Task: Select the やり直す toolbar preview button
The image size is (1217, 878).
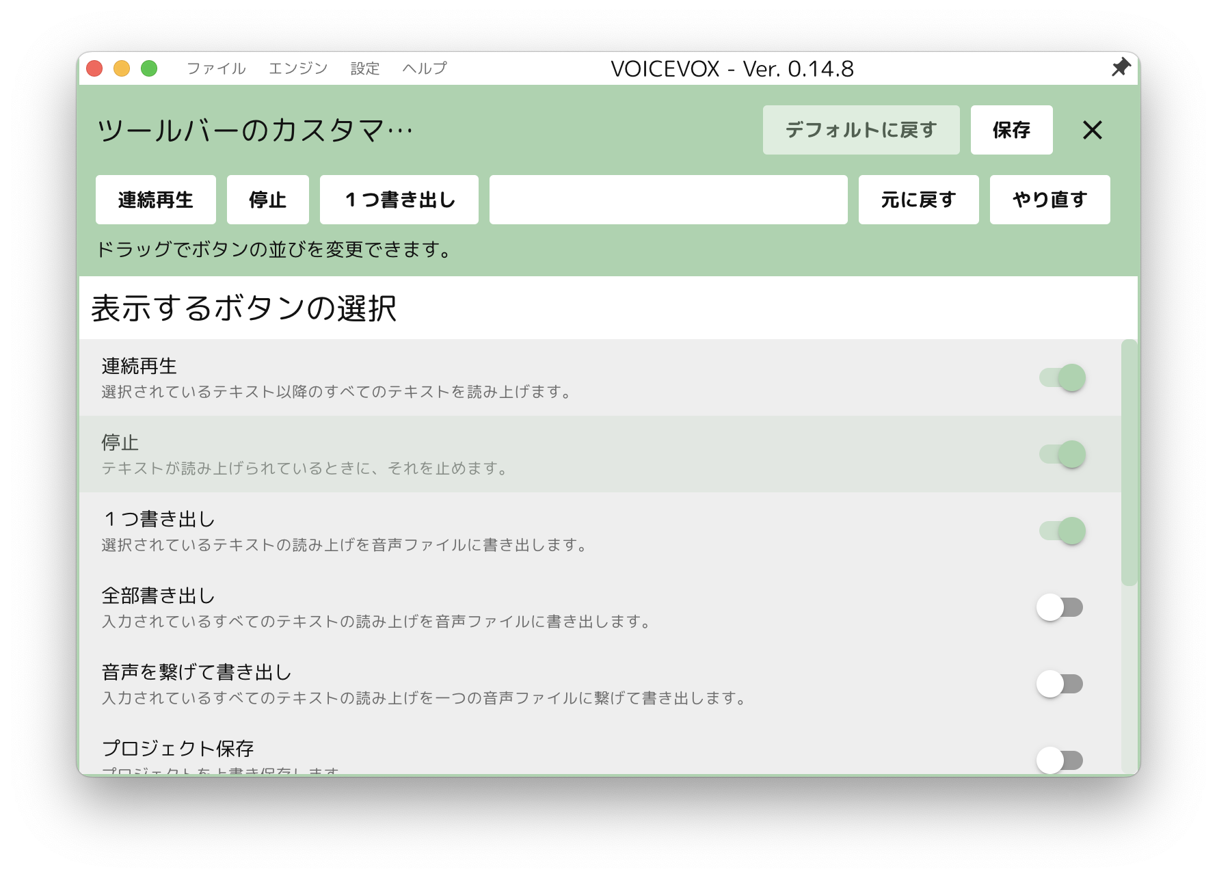Action: pyautogui.click(x=1050, y=200)
